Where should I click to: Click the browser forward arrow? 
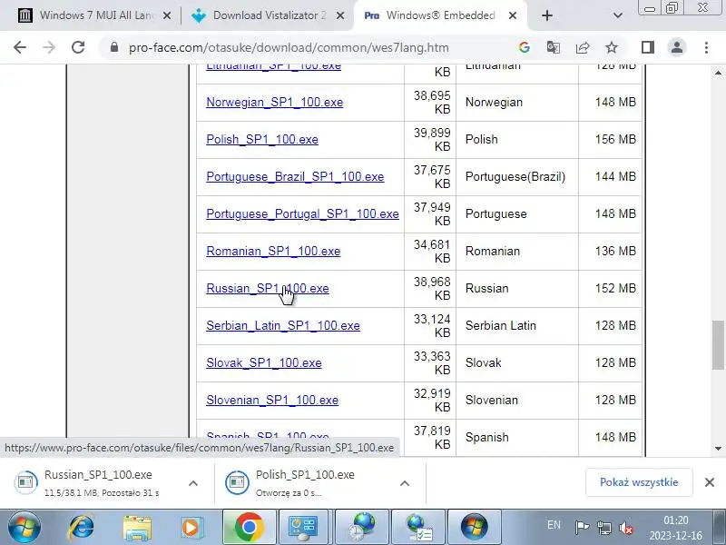tap(49, 47)
